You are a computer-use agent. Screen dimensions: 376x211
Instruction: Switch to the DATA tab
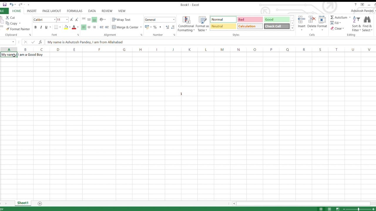pos(92,11)
